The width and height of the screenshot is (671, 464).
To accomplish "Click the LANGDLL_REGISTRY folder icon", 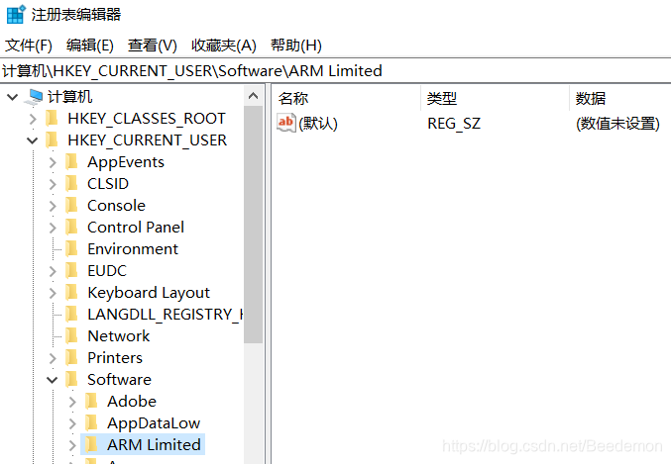I will pos(72,315).
